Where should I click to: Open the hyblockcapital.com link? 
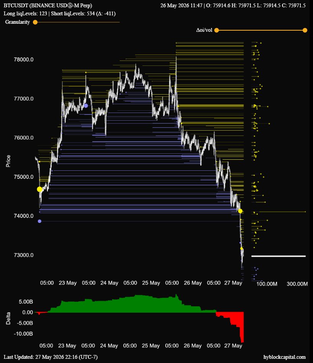tap(284, 357)
